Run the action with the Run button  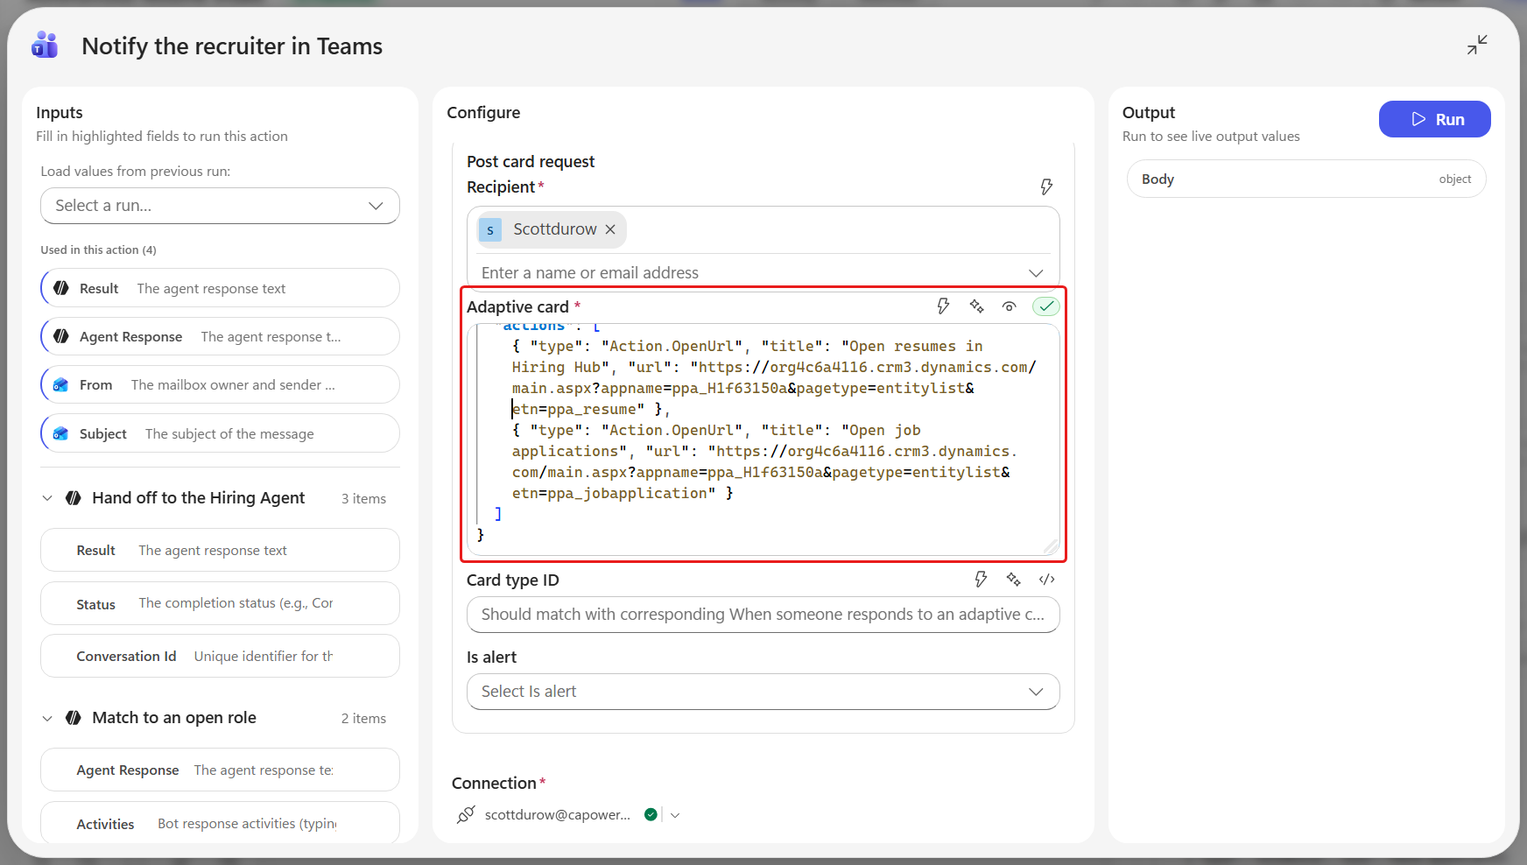pos(1434,119)
